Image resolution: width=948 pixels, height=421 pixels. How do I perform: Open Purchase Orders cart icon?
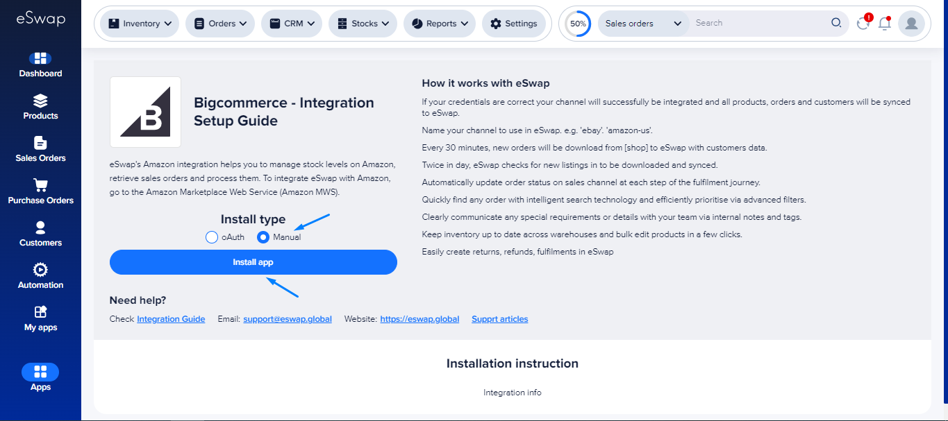[40, 186]
